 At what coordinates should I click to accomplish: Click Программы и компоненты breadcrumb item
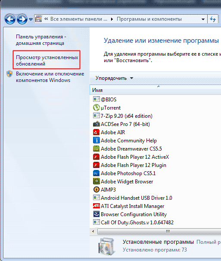click(149, 19)
